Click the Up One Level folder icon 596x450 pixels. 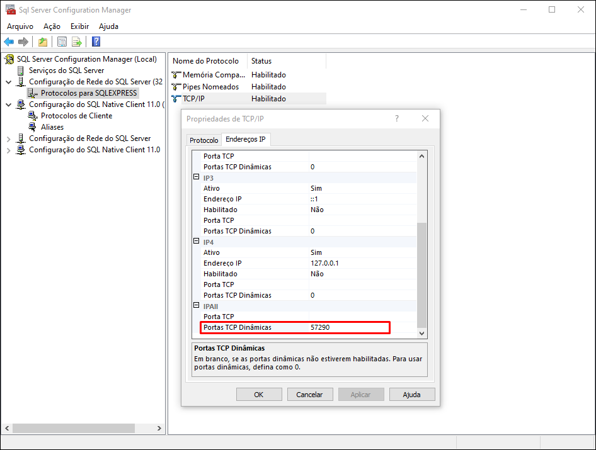coord(42,42)
